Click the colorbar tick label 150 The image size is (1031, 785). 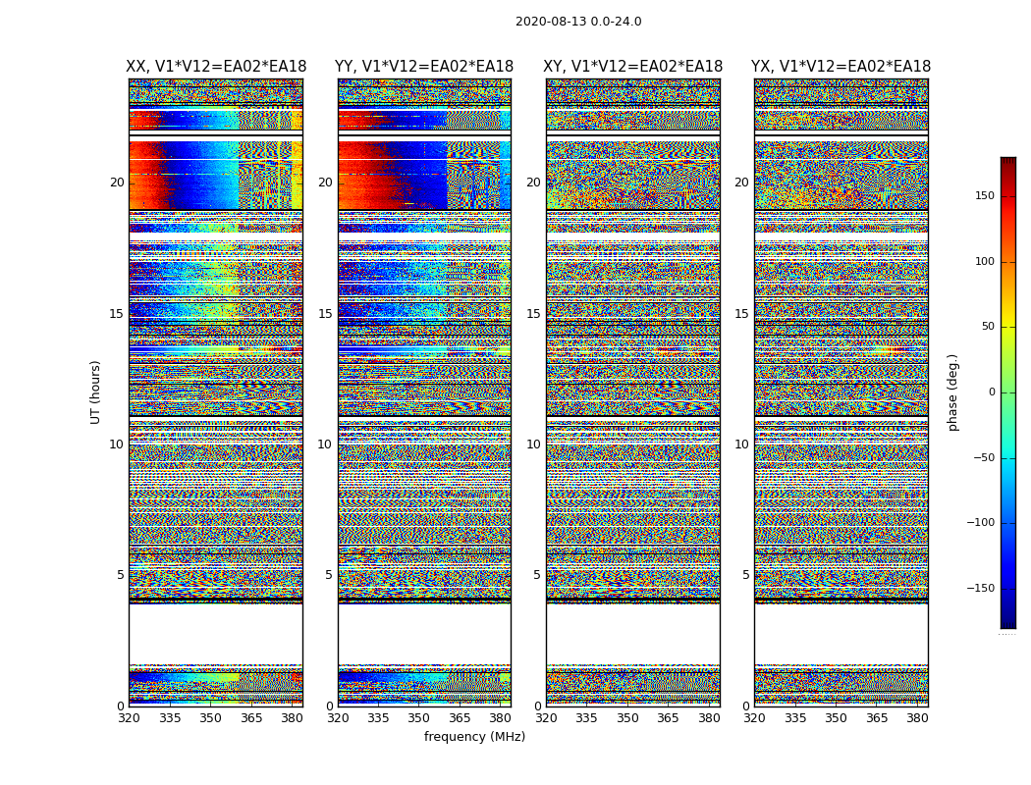click(x=985, y=195)
